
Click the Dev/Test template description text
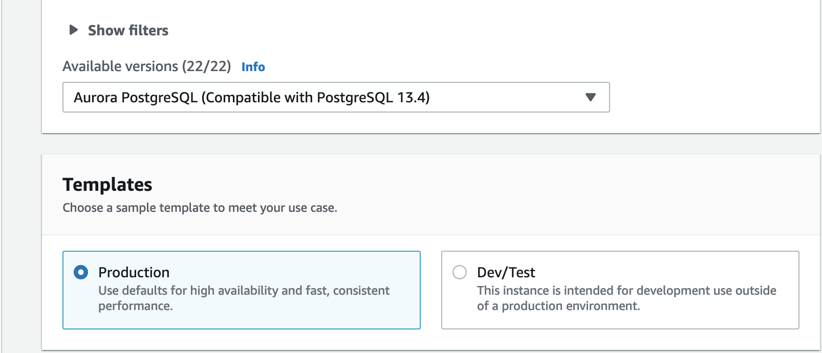point(626,298)
